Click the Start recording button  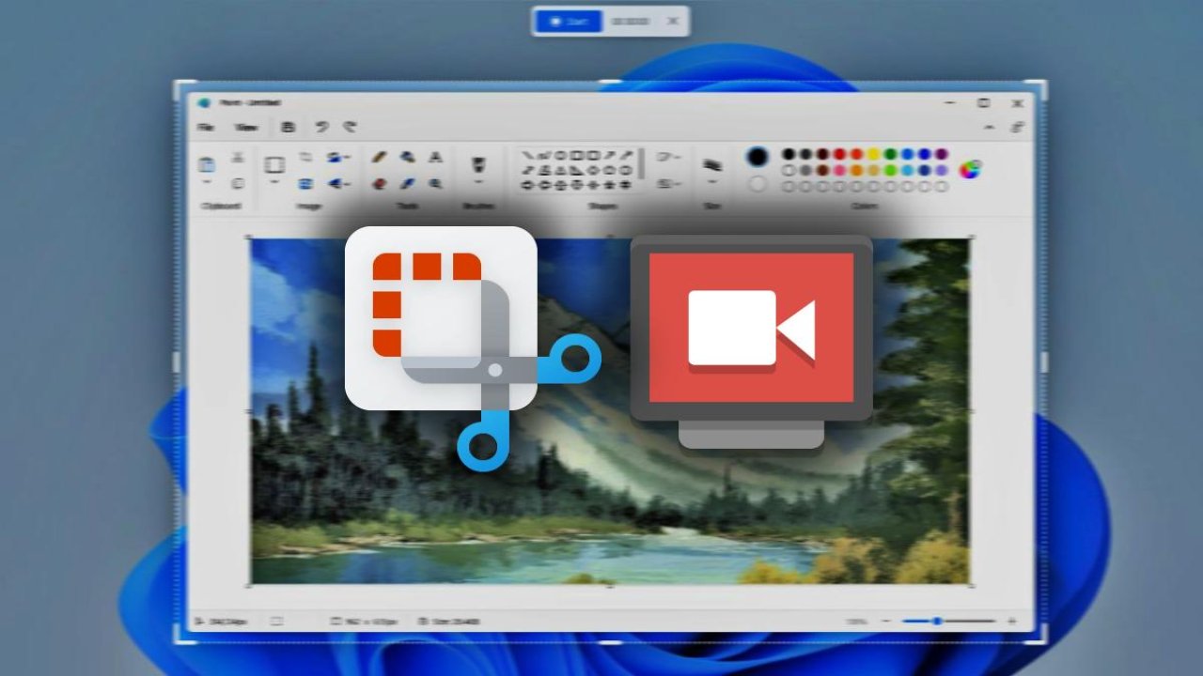pyautogui.click(x=568, y=21)
